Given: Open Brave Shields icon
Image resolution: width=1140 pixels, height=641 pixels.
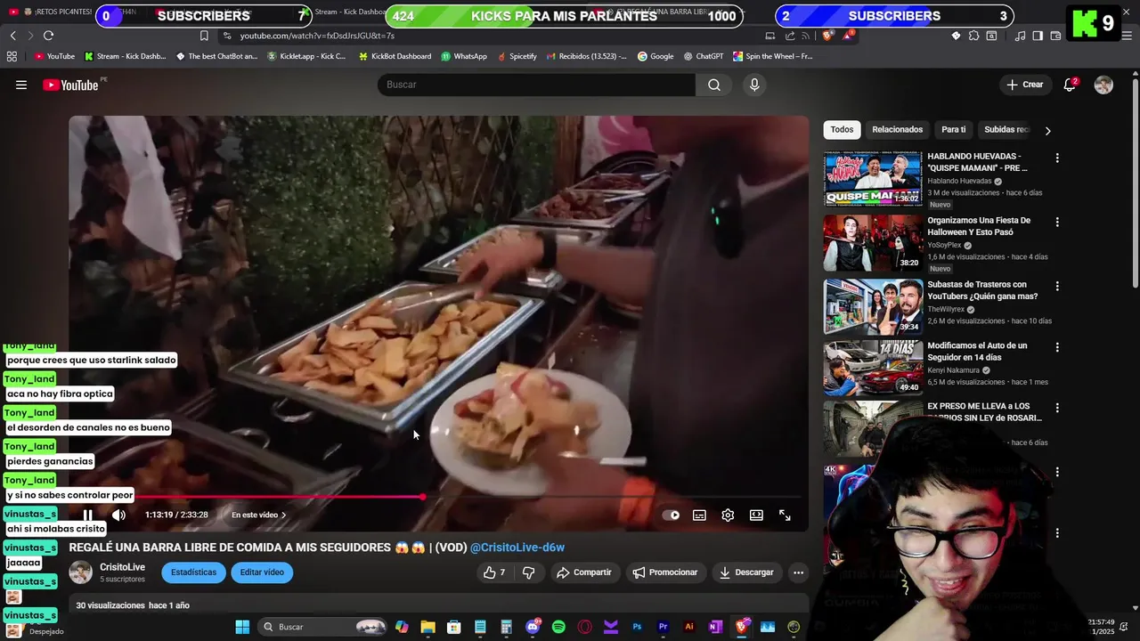Looking at the screenshot, I should point(827,36).
